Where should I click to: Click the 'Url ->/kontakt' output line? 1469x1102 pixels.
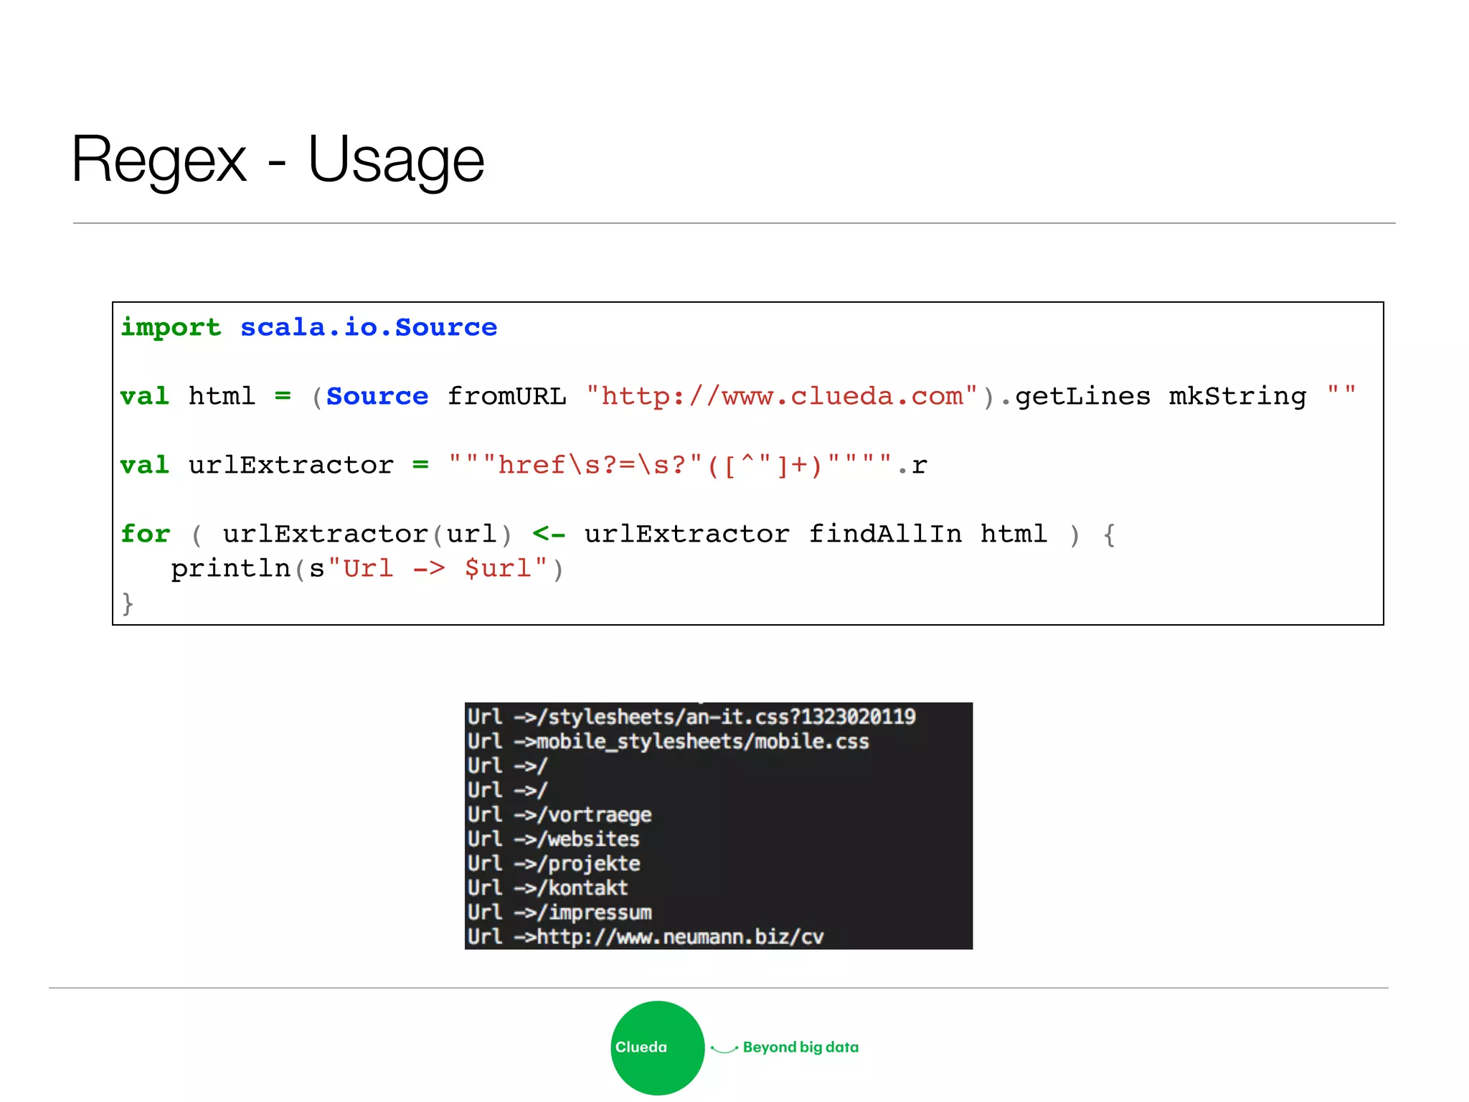[x=547, y=887]
